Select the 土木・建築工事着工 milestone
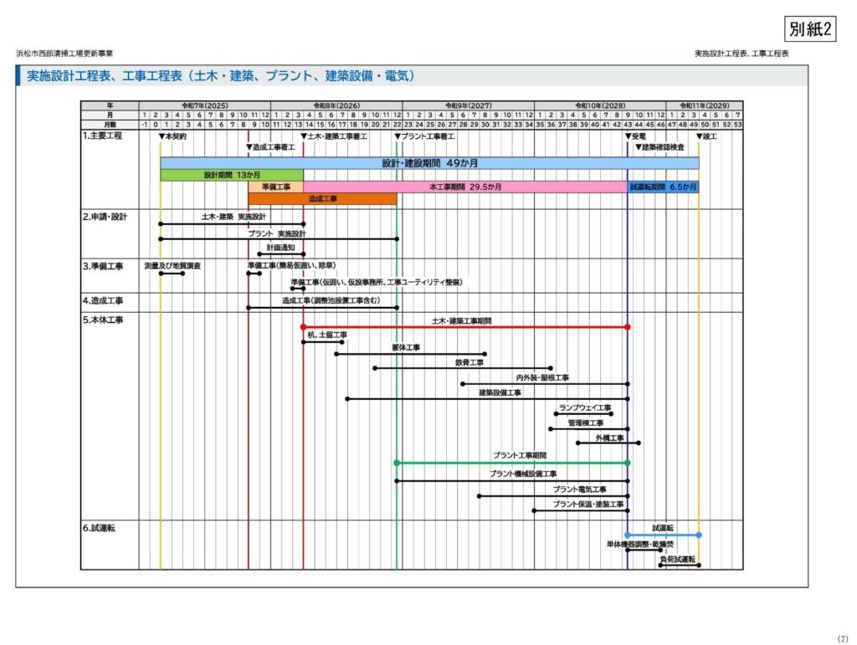This screenshot has width=857, height=645. [334, 136]
